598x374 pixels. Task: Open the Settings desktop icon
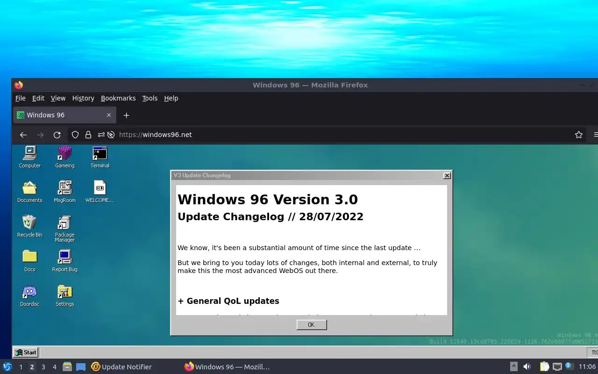(64, 295)
